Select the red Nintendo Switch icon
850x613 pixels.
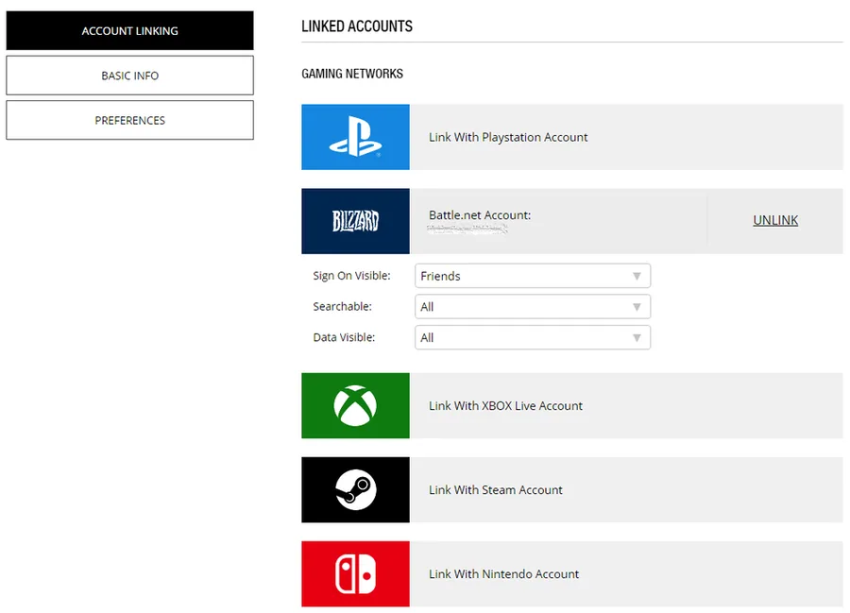pos(356,573)
